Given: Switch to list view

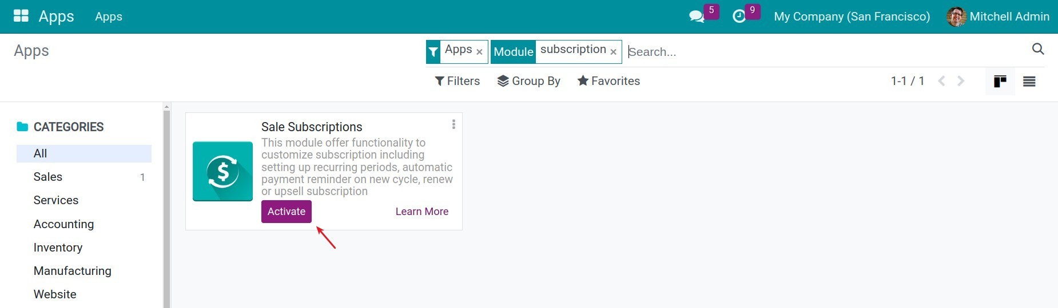Looking at the screenshot, I should pyautogui.click(x=1029, y=82).
